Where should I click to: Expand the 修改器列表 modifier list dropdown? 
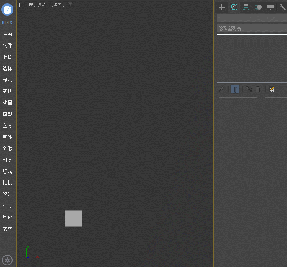[x=251, y=28]
